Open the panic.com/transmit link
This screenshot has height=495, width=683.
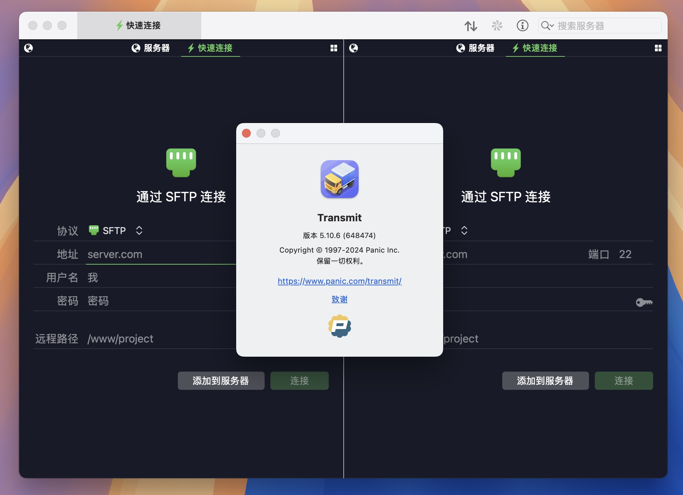pos(339,281)
